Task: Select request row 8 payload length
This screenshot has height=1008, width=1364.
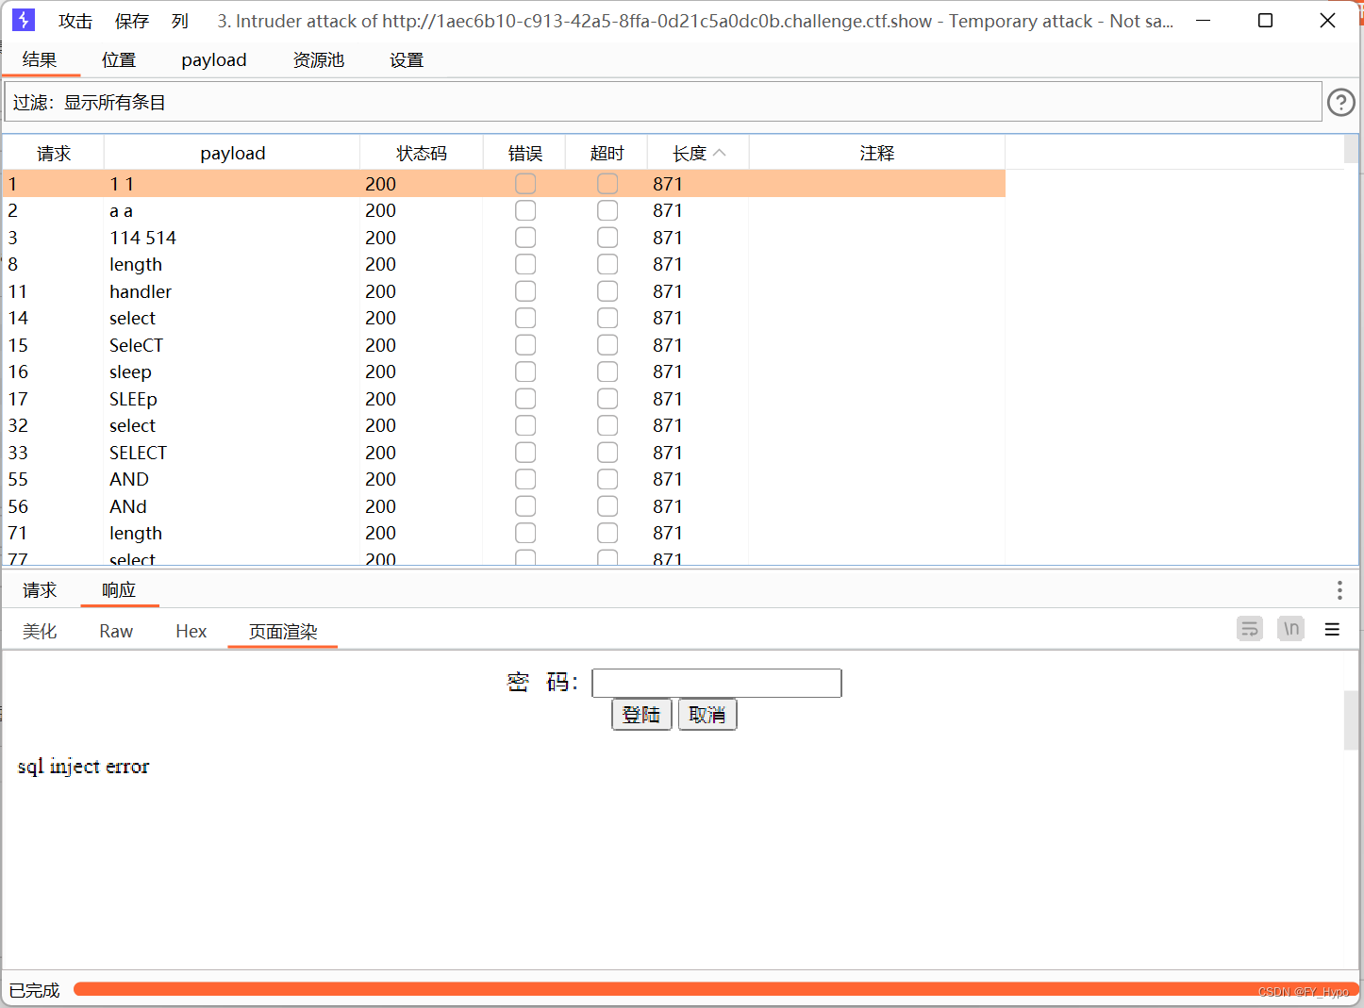Action: (x=505, y=264)
